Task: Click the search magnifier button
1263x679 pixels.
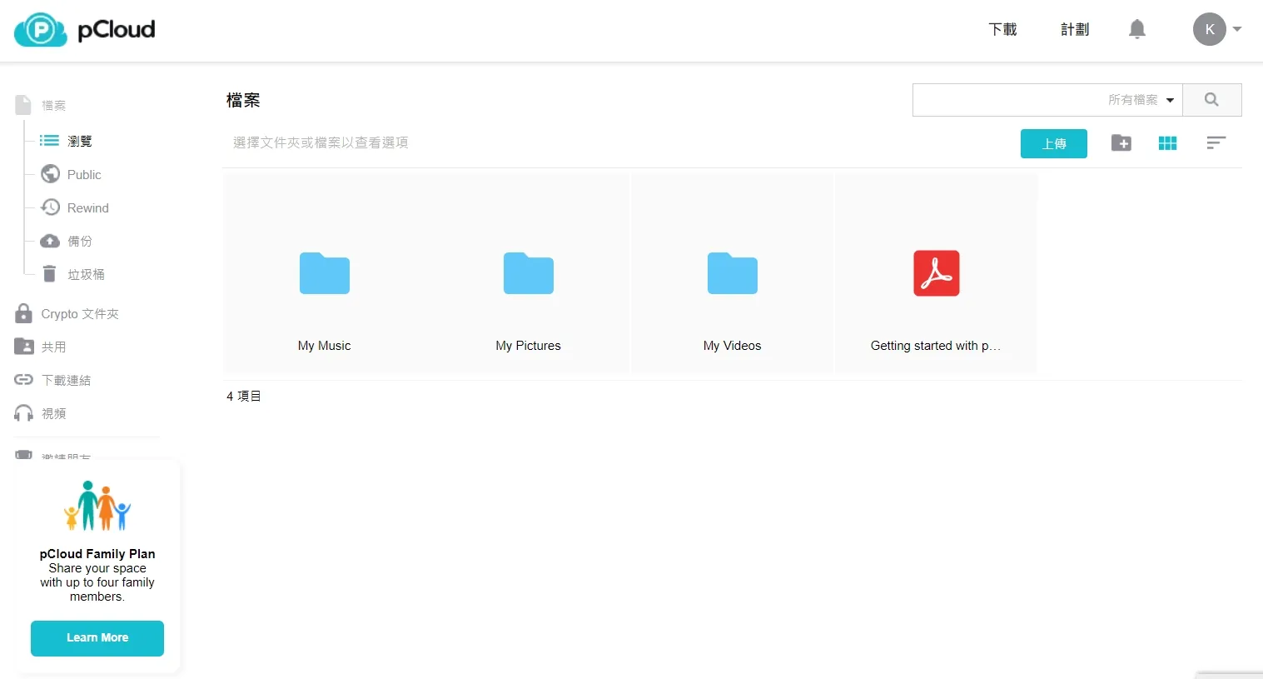Action: [x=1212, y=100]
